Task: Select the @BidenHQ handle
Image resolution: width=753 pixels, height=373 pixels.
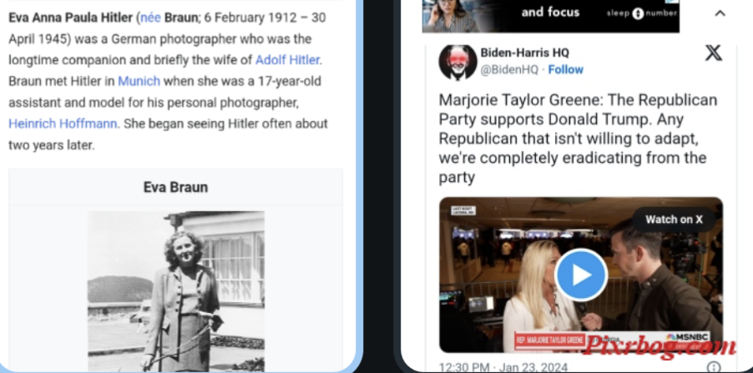Action: [509, 69]
